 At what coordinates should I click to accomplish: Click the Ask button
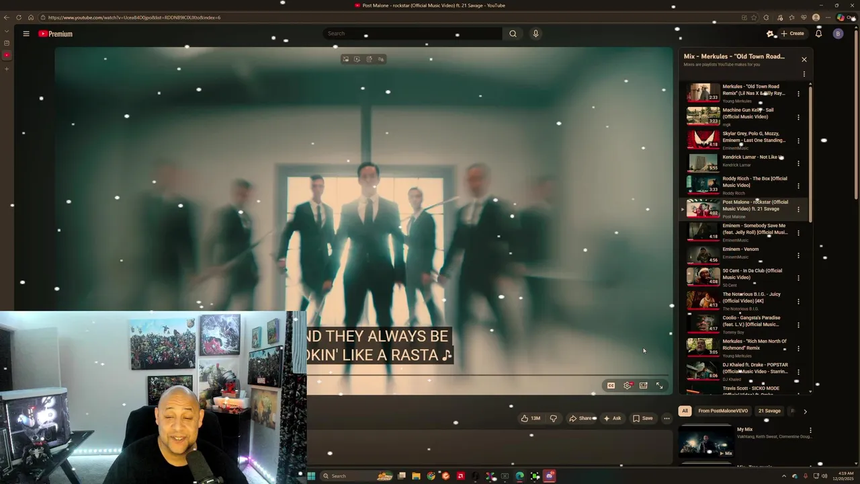612,418
